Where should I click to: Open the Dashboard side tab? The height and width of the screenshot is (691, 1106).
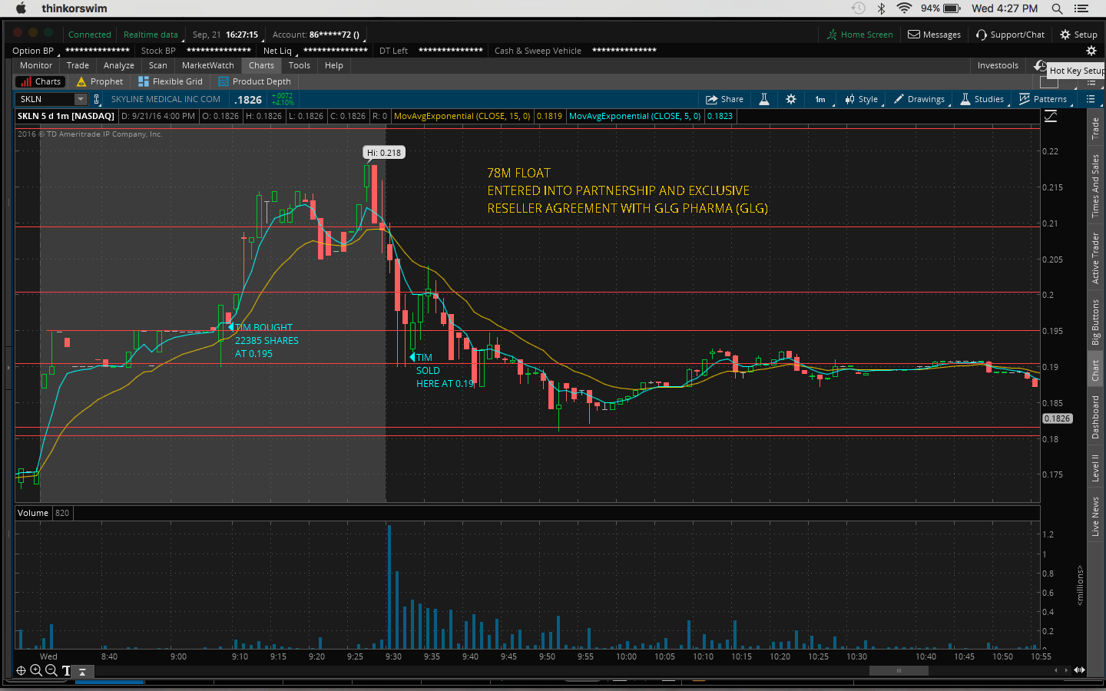coord(1095,417)
